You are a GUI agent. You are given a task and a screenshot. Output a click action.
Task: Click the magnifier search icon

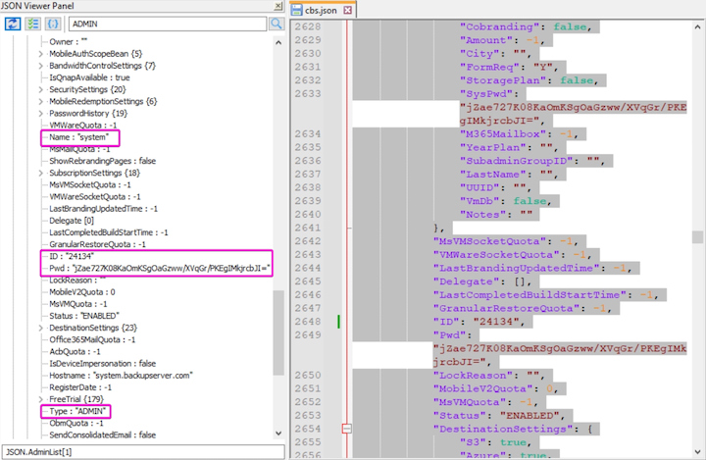pyautogui.click(x=276, y=24)
